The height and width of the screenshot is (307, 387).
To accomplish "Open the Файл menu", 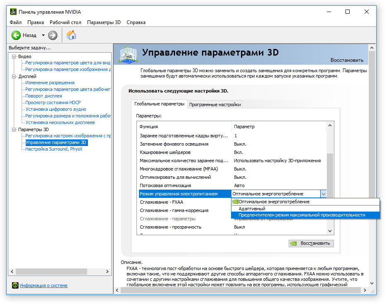I will coord(15,22).
